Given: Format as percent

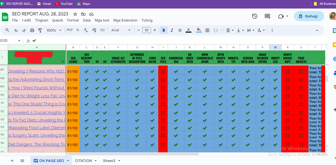Looking at the screenshot, I should click(78, 30).
